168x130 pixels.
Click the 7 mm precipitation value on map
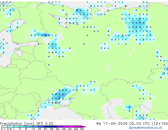(140, 23)
